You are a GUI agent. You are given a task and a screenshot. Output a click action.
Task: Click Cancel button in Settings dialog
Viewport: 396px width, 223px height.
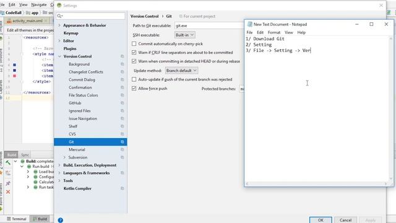click(x=345, y=220)
